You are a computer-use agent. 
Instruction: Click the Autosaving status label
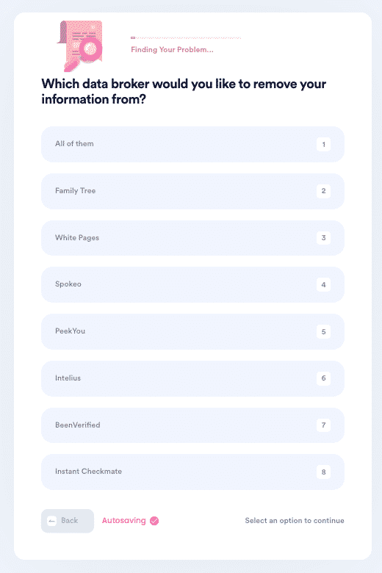point(124,520)
